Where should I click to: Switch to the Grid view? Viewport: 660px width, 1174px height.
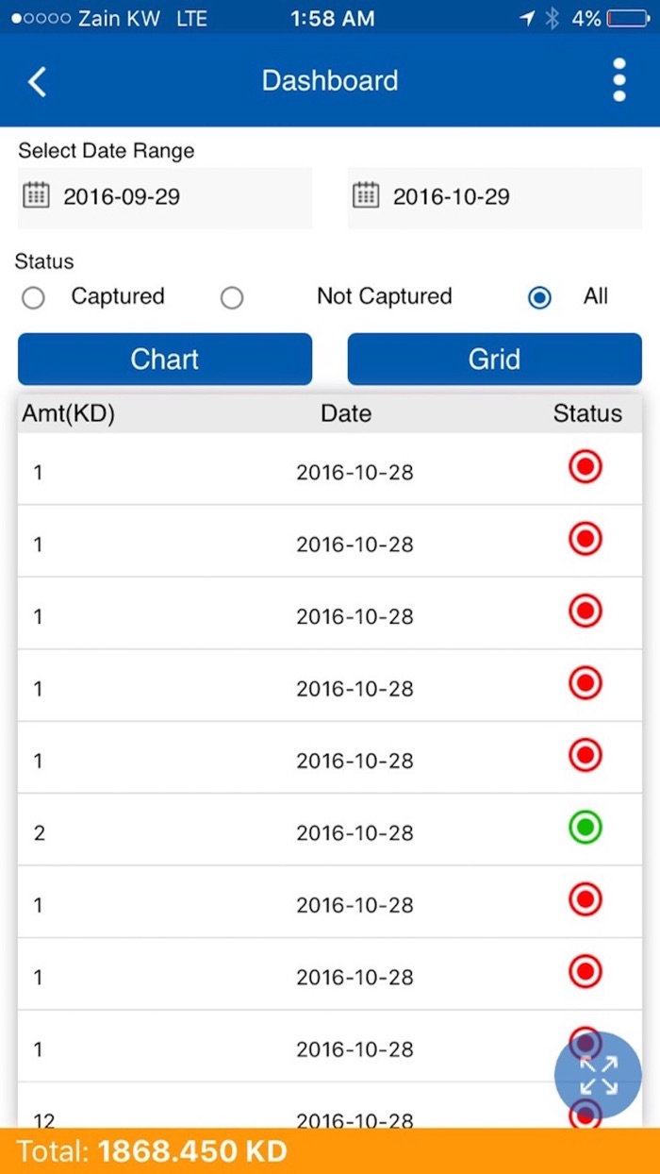pyautogui.click(x=494, y=360)
